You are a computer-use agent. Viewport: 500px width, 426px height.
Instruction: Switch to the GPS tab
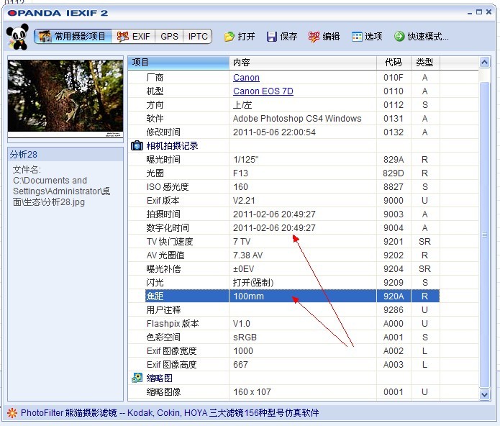[169, 37]
